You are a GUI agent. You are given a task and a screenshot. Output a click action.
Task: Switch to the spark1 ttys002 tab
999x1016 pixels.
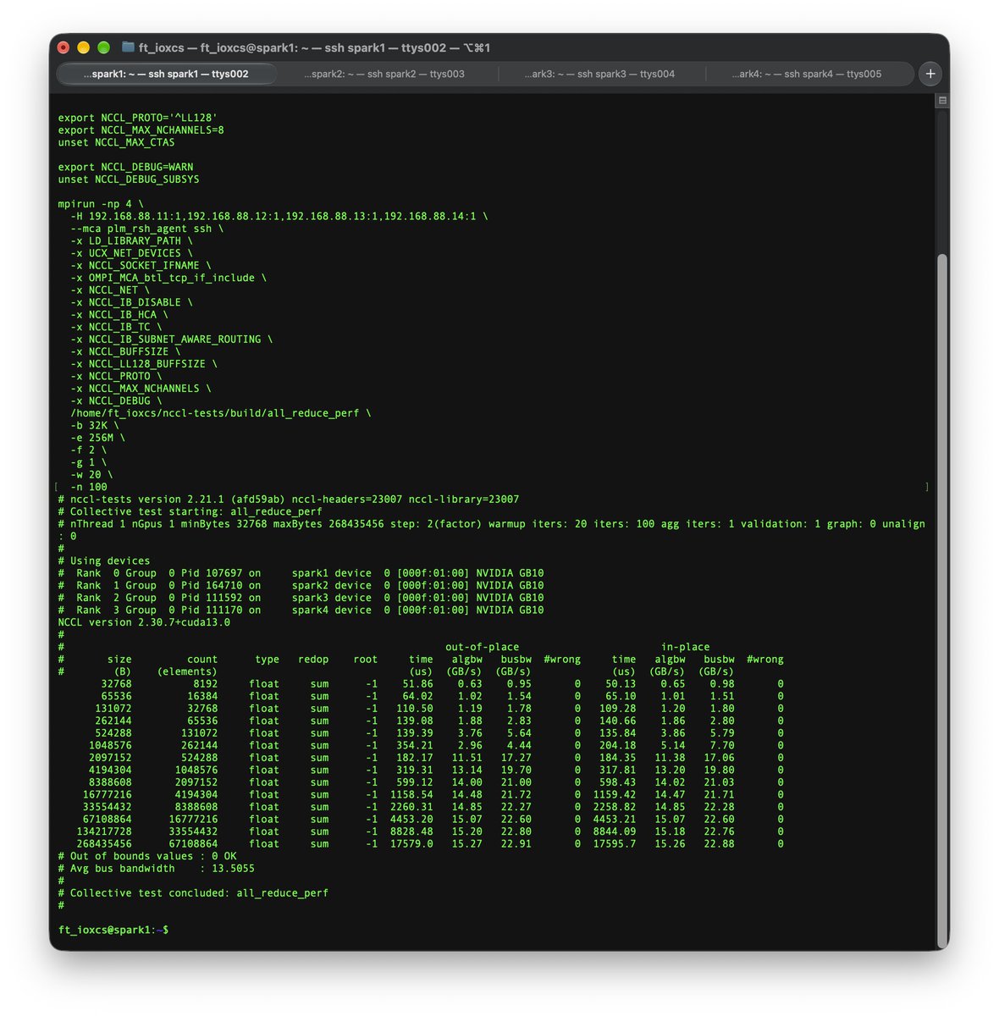pyautogui.click(x=166, y=74)
